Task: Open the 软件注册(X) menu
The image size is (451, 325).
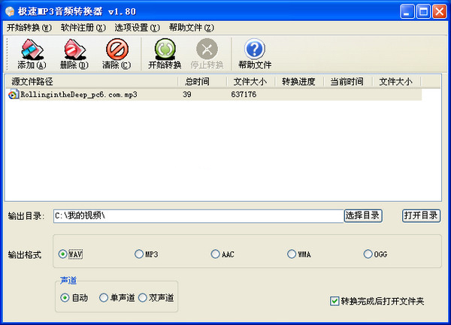Action: click(83, 28)
